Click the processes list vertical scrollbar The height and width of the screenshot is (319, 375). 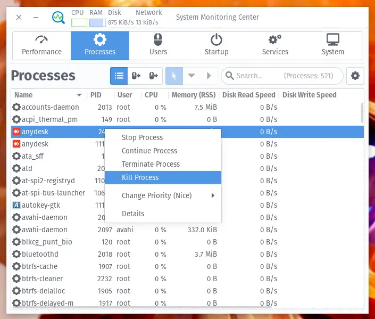362,112
